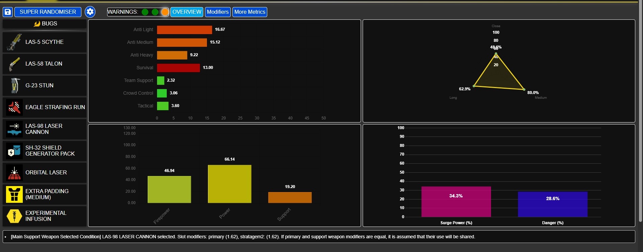643x252 pixels.
Task: Select the ORBITAL LASER label
Action: click(x=46, y=173)
